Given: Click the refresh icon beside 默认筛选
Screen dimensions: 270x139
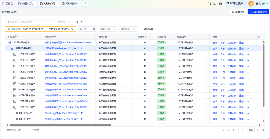Looking at the screenshot, I should pos(77,22).
